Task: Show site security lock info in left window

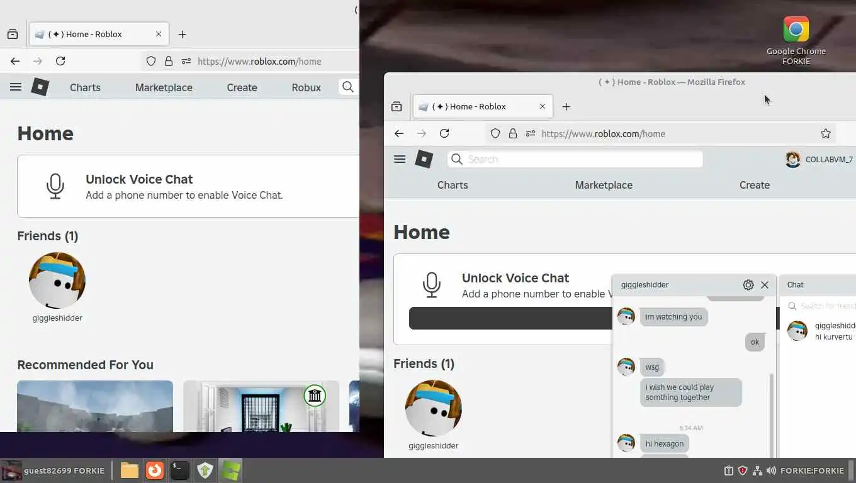Action: tap(169, 61)
